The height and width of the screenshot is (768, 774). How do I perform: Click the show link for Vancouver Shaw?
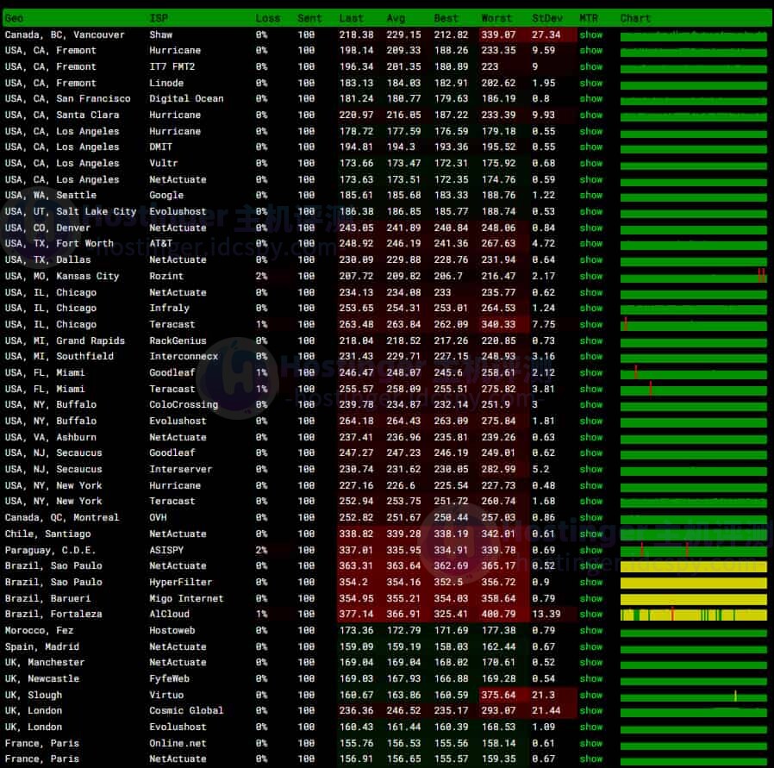590,34
